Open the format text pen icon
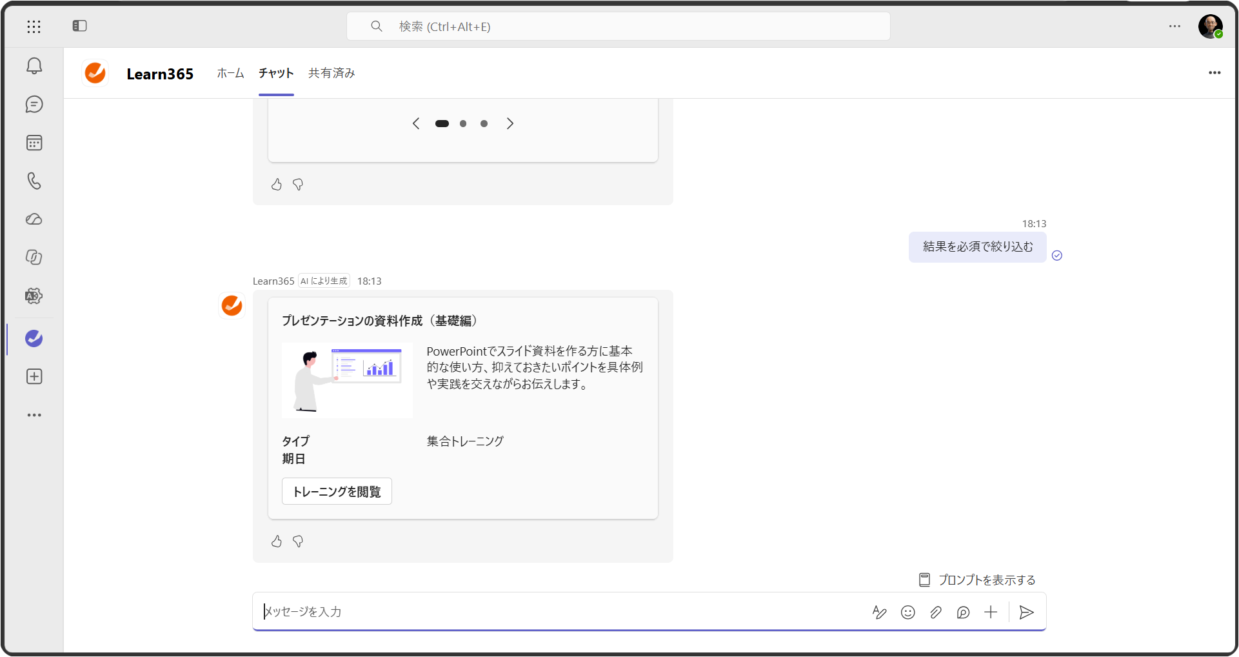This screenshot has height=657, width=1239. pyautogui.click(x=880, y=612)
